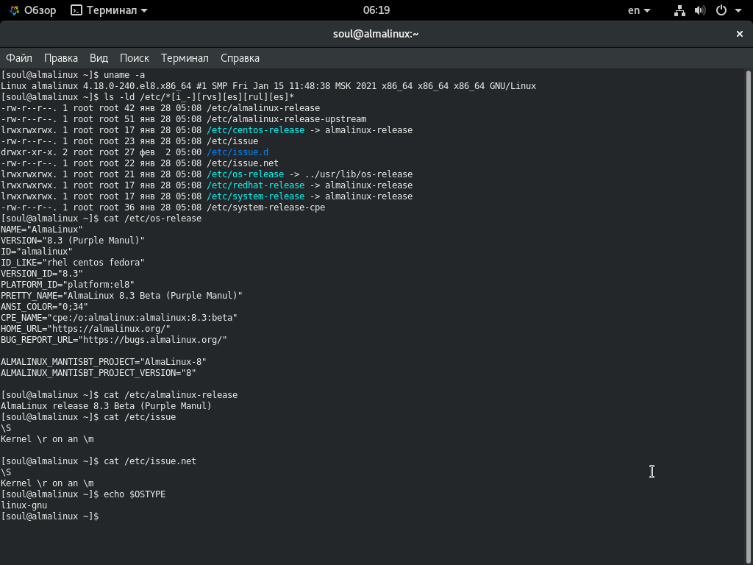
Task: Click the power icon in top bar
Action: point(721,10)
